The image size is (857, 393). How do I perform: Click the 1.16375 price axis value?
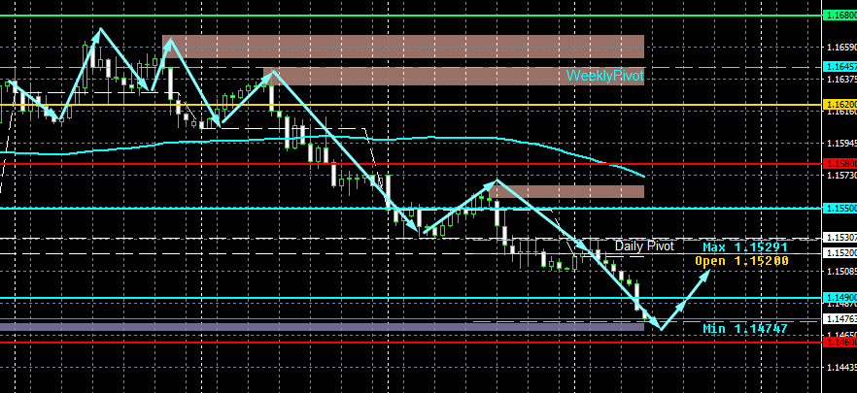(x=841, y=80)
